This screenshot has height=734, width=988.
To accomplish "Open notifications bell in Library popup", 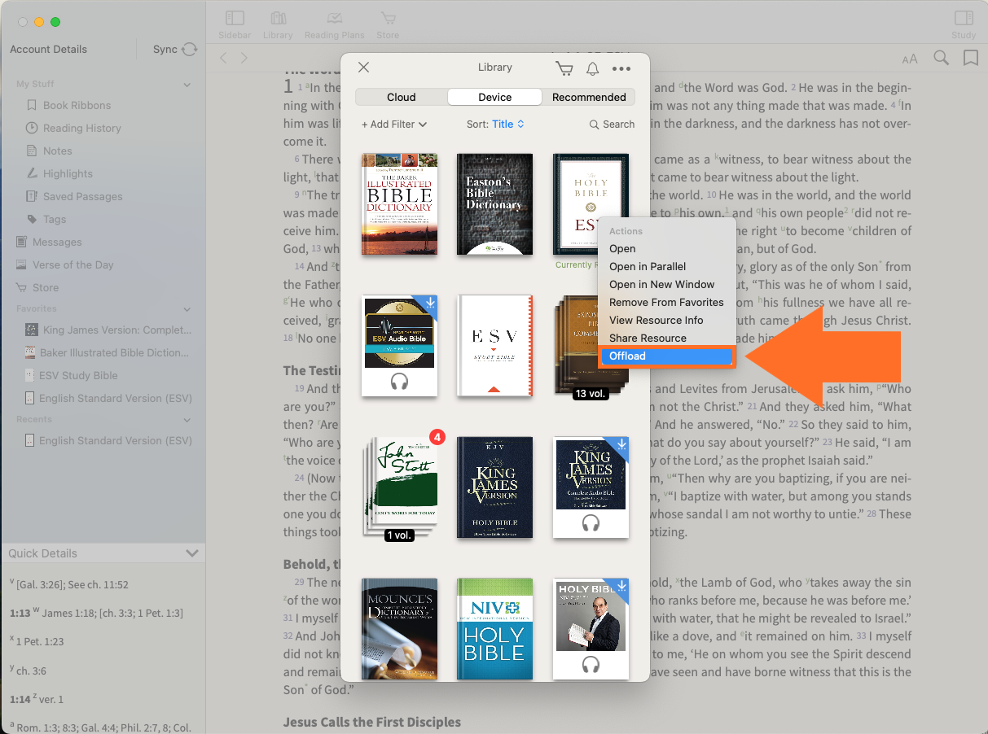I will (x=593, y=68).
